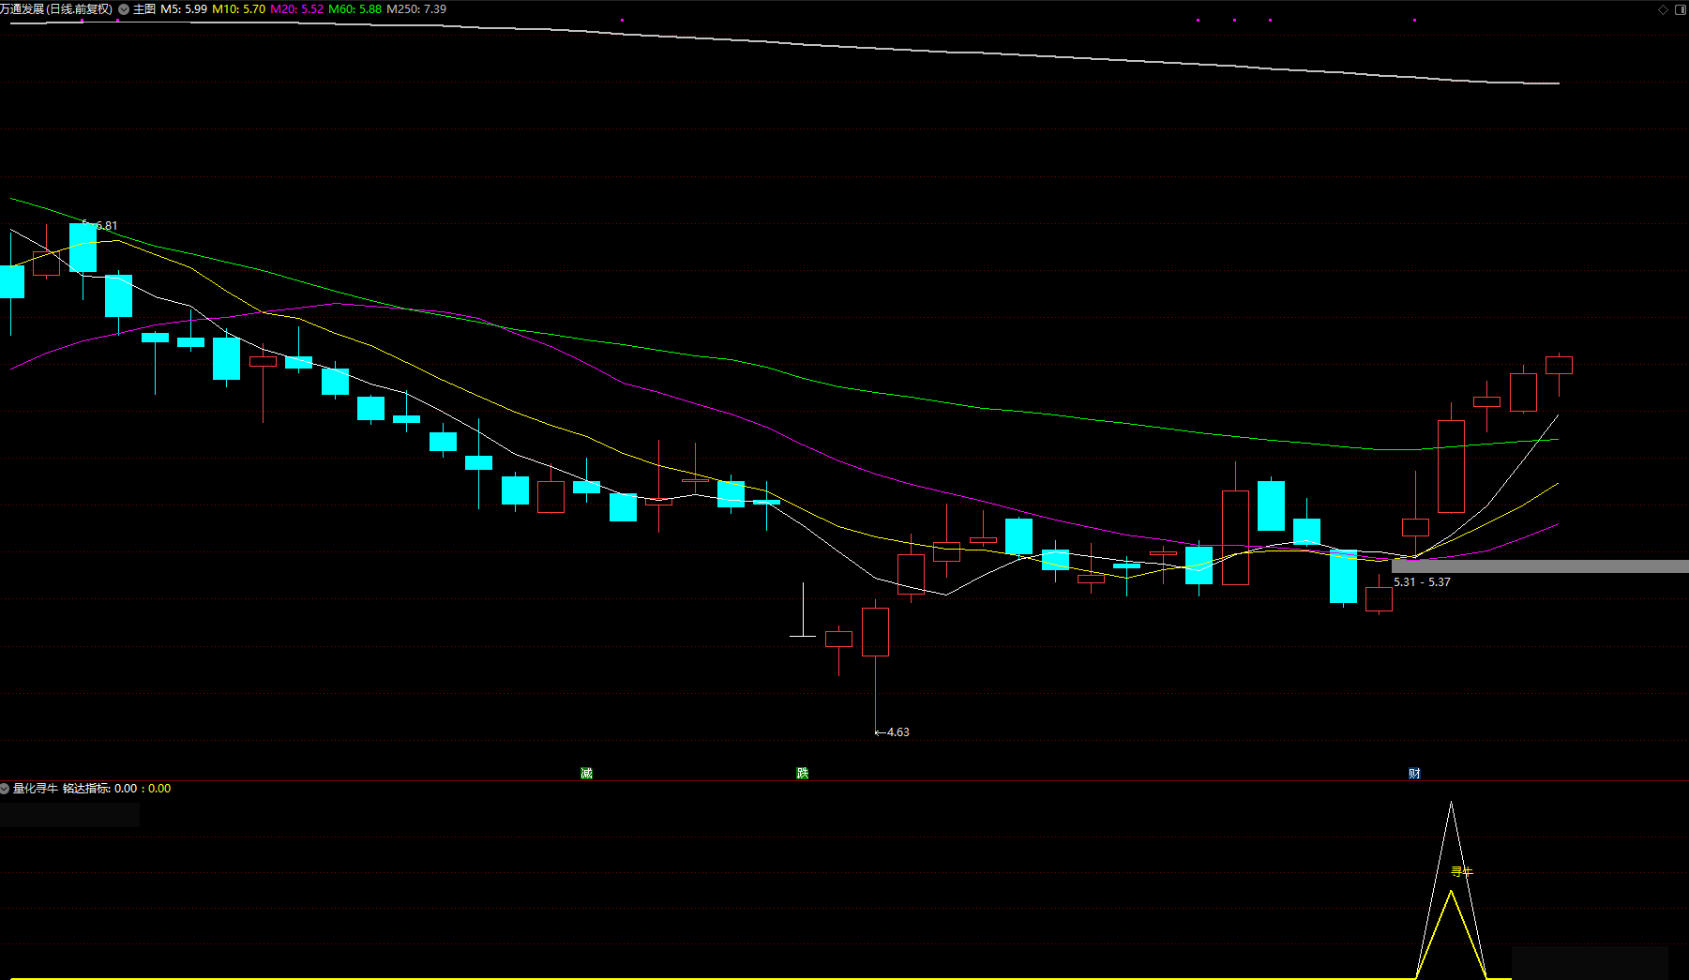Click the M5: 5.99 moving average label
Image resolution: width=1689 pixels, height=980 pixels.
[184, 9]
